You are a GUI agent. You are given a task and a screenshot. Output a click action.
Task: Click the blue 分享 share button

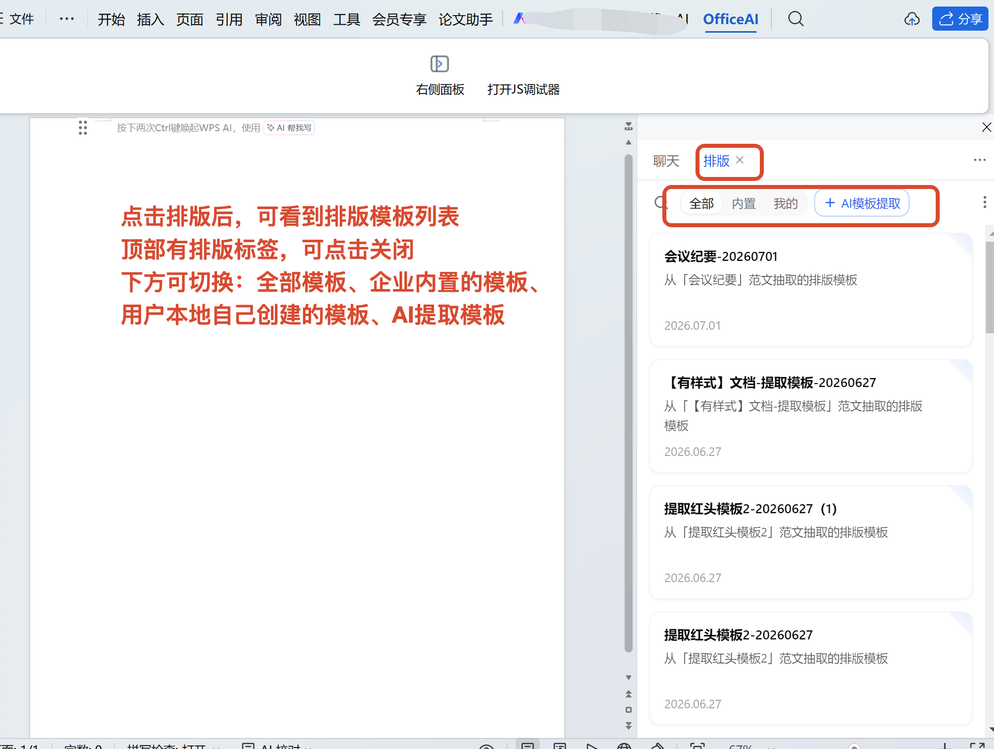pos(960,19)
